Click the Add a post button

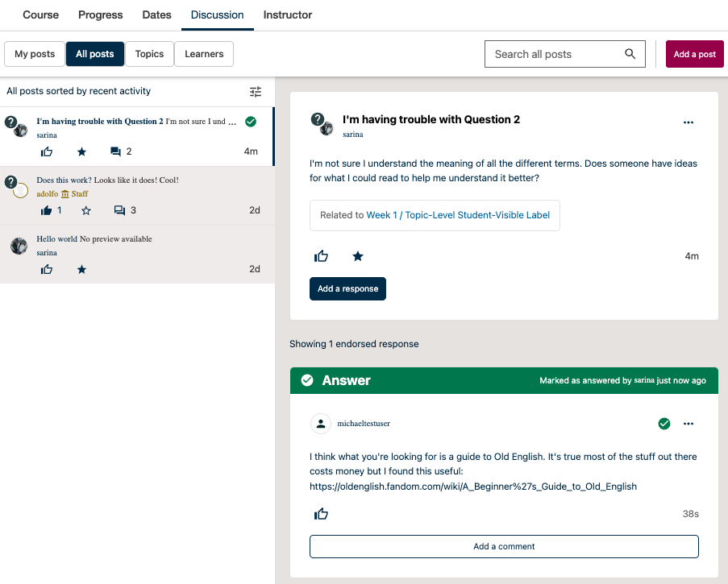click(694, 54)
